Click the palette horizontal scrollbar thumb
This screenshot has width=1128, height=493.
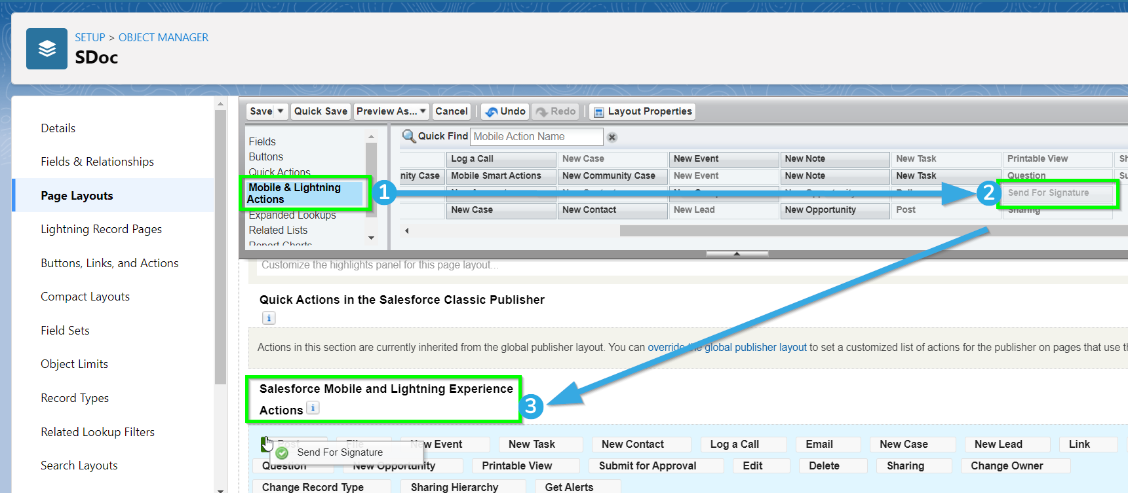tap(874, 230)
